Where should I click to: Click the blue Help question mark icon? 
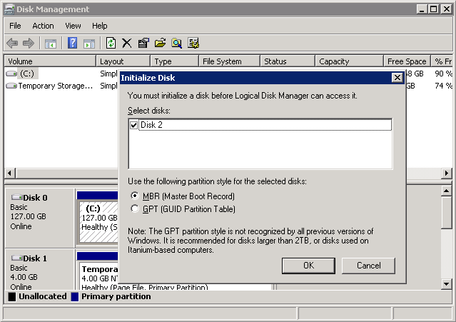(x=72, y=44)
